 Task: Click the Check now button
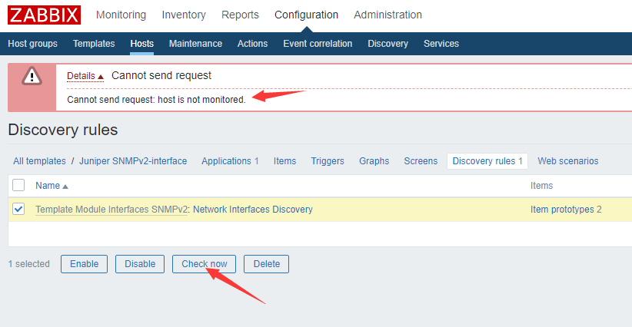(x=204, y=264)
